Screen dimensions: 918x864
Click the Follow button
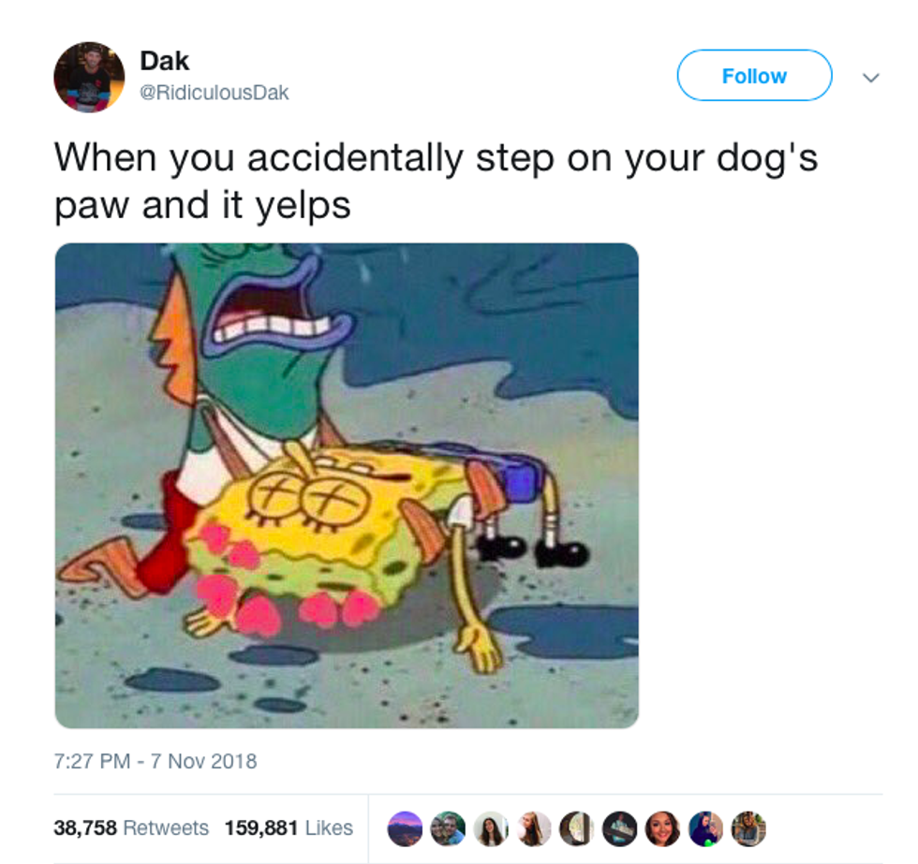point(754,76)
